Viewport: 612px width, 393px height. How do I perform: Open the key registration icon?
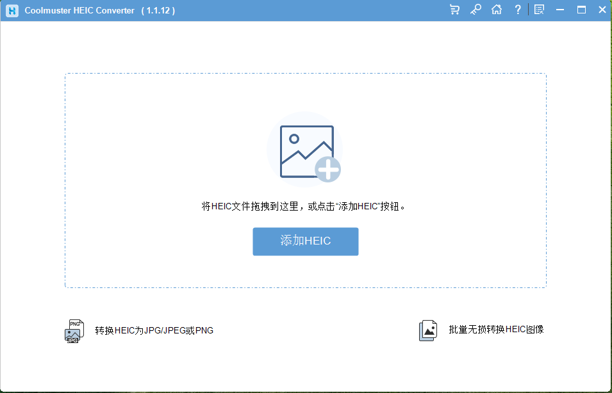coord(476,10)
